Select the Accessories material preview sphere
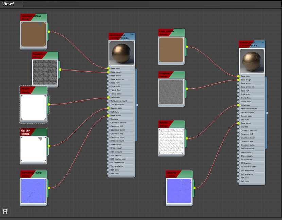The image size is (282, 220). 122,53
